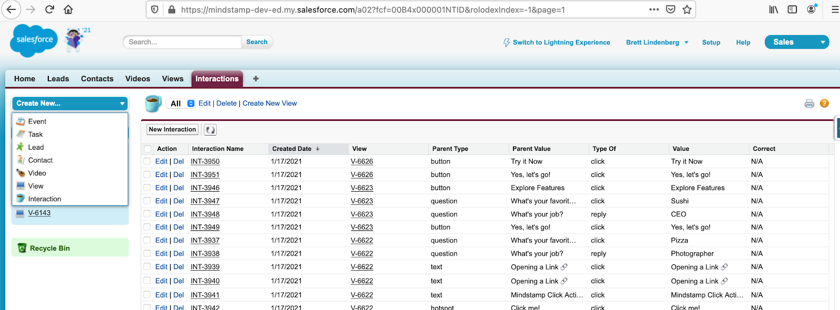Collapse the Create New dropdown
840x310 pixels.
(x=70, y=104)
